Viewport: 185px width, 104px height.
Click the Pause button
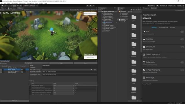pos(90,6)
